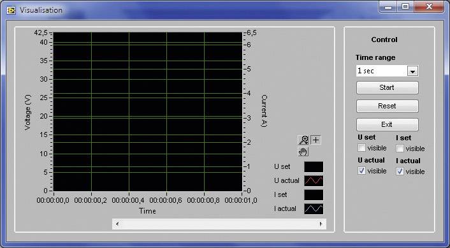Enable U set visible checkbox
Image resolution: width=450 pixels, height=248 pixels.
(361, 148)
